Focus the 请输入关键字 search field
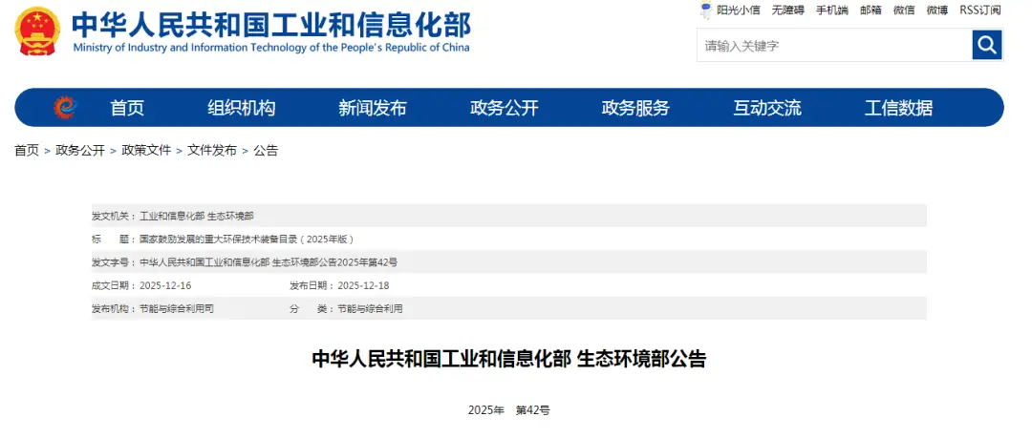Screen dimensions: 1032x438 (833, 45)
